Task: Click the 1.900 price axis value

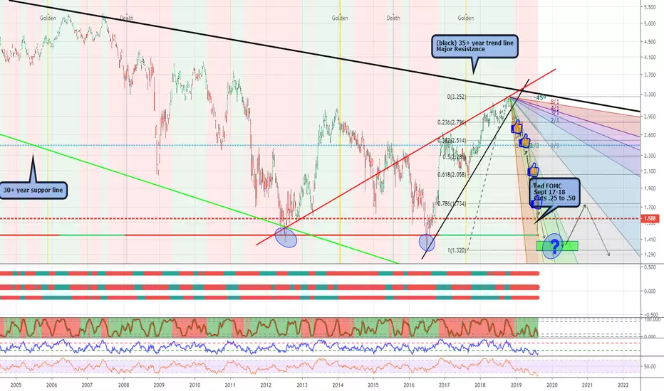Action: pos(650,188)
